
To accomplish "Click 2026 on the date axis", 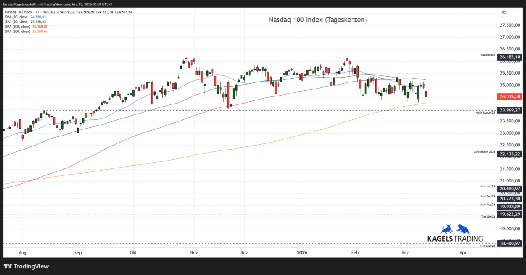I will pyautogui.click(x=302, y=253).
